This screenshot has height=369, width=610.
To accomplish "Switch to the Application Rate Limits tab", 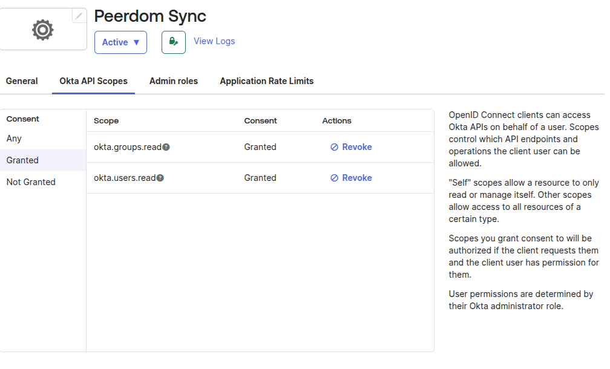I will [x=267, y=80].
